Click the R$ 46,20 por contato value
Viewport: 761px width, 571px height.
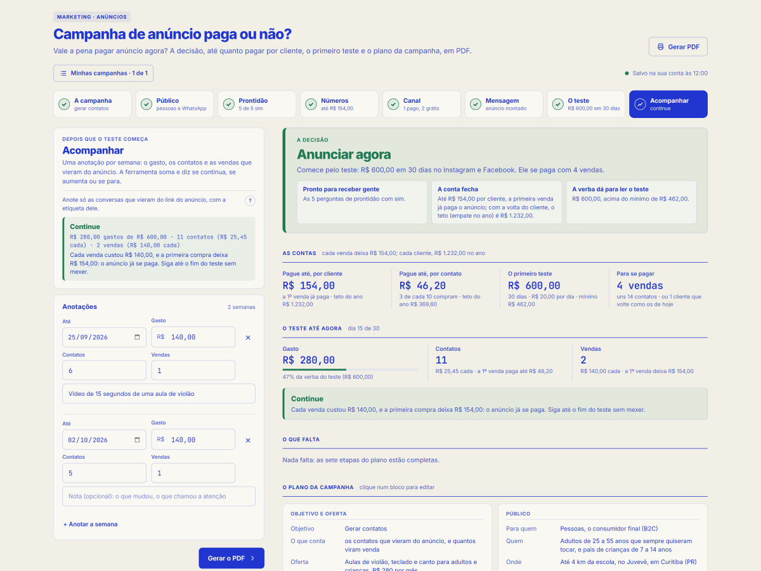422,285
